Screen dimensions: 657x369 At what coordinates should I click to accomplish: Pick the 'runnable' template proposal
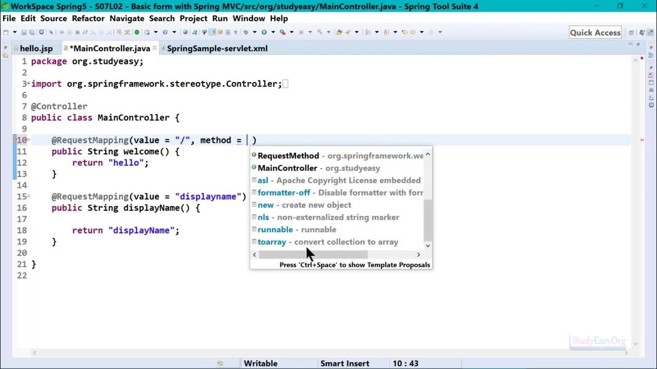click(x=337, y=230)
